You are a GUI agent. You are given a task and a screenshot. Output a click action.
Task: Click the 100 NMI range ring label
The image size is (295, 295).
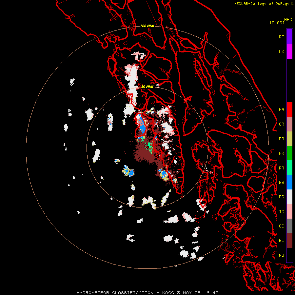click(x=147, y=26)
